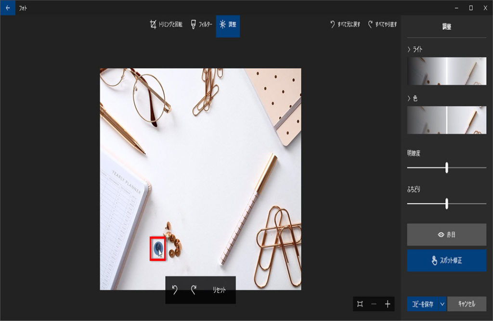Click the fit-to-window zoom icon
Viewport: 493px width, 321px height.
(x=360, y=304)
